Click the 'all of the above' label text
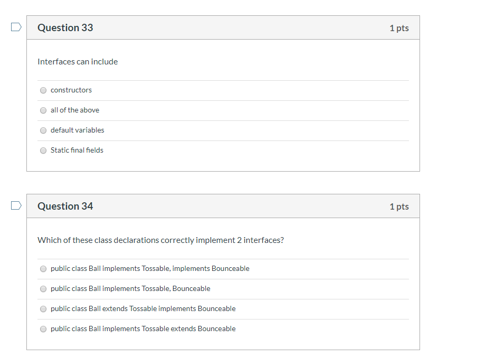486x357 pixels. [75, 110]
